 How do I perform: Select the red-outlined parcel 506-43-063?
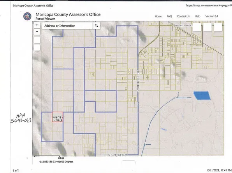pyautogui.click(x=58, y=117)
